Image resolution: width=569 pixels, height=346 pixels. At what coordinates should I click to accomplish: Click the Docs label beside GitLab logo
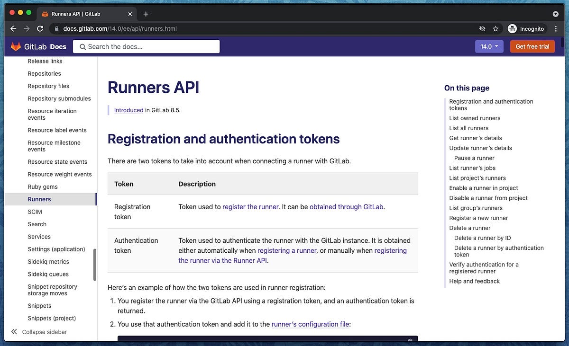point(58,46)
